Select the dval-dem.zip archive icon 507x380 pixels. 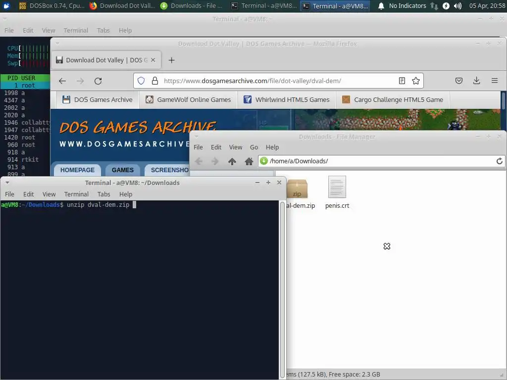[297, 189]
